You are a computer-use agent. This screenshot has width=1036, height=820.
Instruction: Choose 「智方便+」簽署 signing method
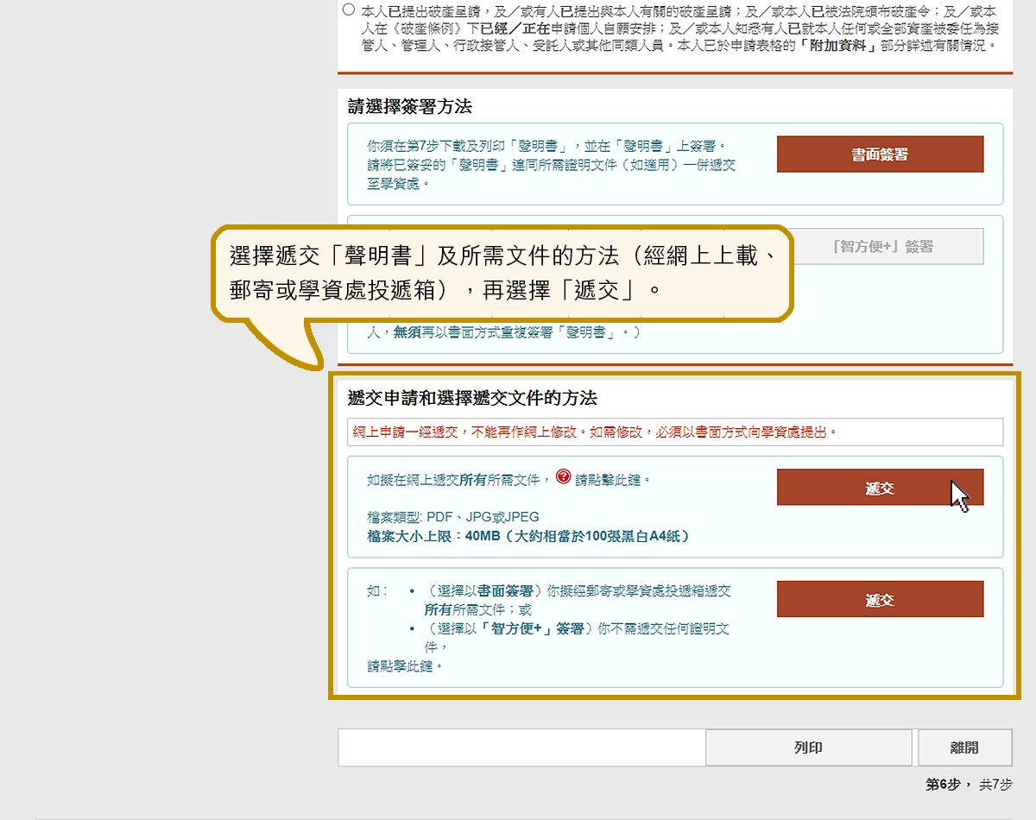tap(880, 246)
